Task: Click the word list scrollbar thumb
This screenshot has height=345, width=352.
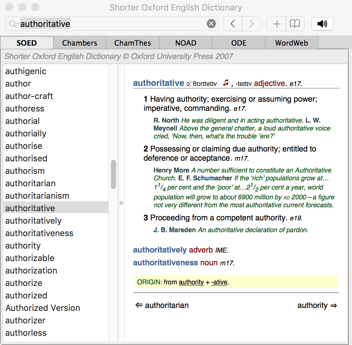Action: coord(114,174)
